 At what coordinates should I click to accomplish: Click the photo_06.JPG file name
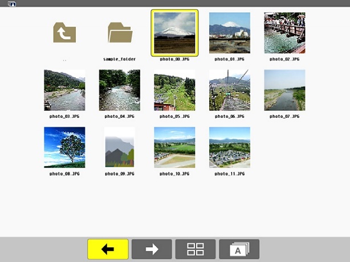[230, 117]
